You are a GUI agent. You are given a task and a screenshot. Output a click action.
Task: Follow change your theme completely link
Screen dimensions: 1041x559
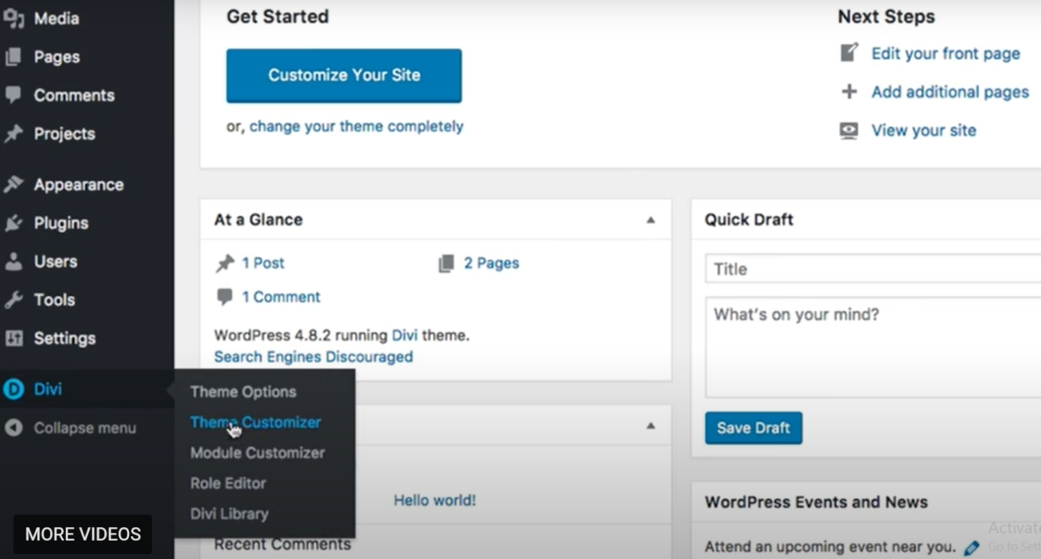(x=357, y=127)
